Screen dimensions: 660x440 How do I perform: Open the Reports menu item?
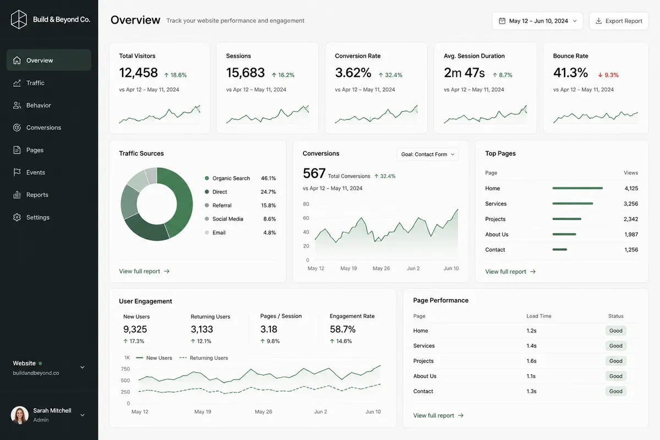point(49,195)
